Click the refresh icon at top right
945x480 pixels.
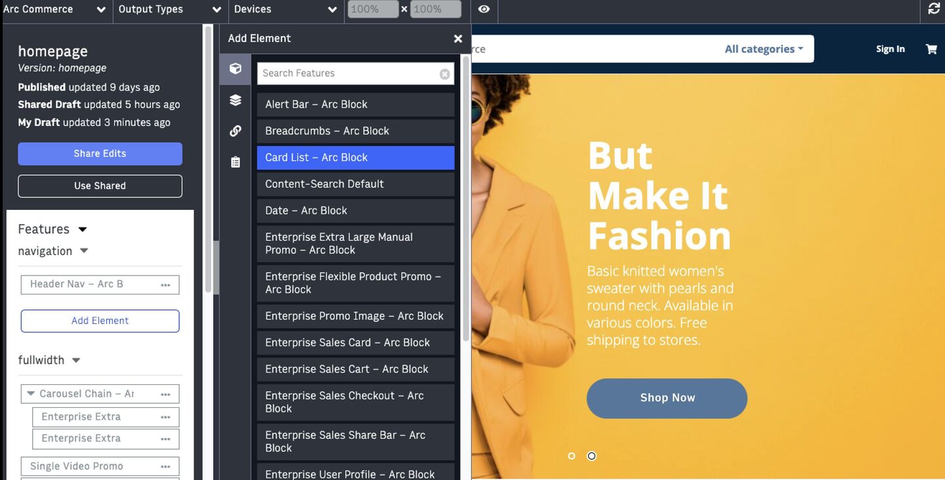(x=934, y=9)
